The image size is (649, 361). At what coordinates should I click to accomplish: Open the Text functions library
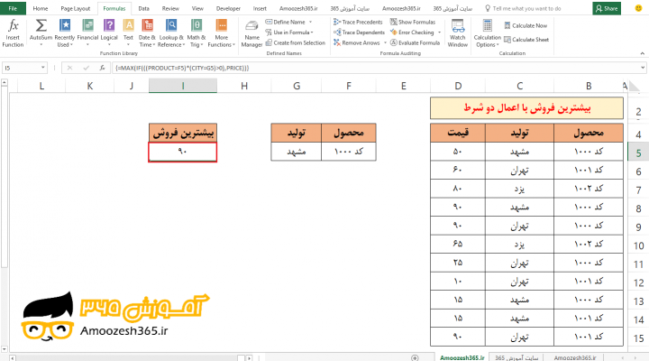click(128, 33)
